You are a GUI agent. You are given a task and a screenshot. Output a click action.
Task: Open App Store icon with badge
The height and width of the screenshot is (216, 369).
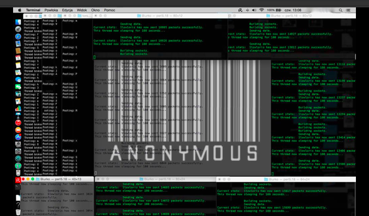[18, 137]
